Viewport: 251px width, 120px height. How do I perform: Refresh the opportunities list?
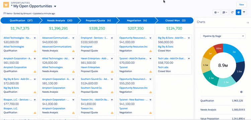tap(232, 12)
